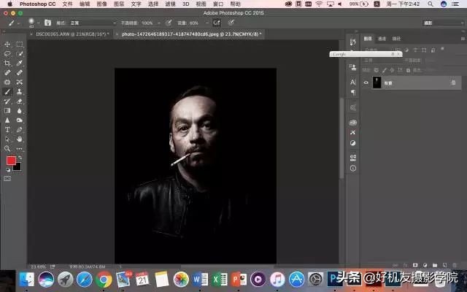Image resolution: width=467 pixels, height=292 pixels.
Task: Open the 图像 (Image) menu
Action: pyautogui.click(x=102, y=4)
